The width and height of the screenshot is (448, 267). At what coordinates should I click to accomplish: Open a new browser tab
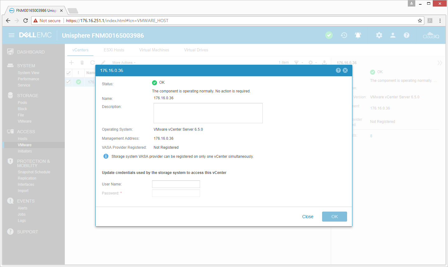[73, 11]
